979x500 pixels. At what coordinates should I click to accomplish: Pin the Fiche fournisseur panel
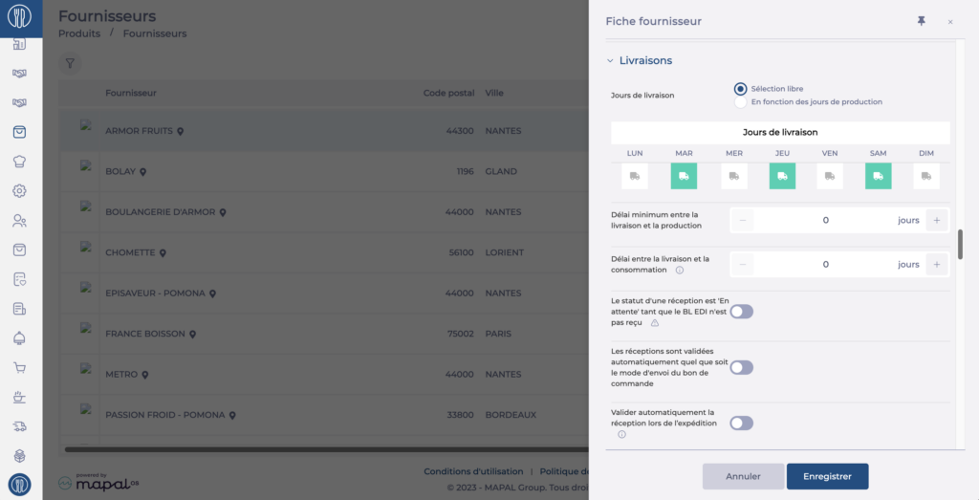coord(921,21)
